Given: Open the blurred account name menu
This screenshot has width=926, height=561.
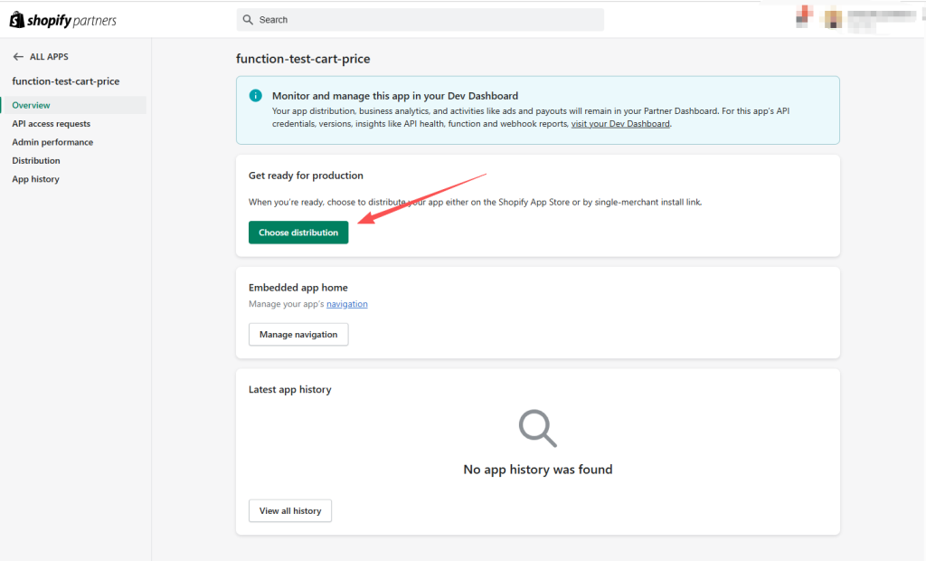Looking at the screenshot, I should 882,18.
